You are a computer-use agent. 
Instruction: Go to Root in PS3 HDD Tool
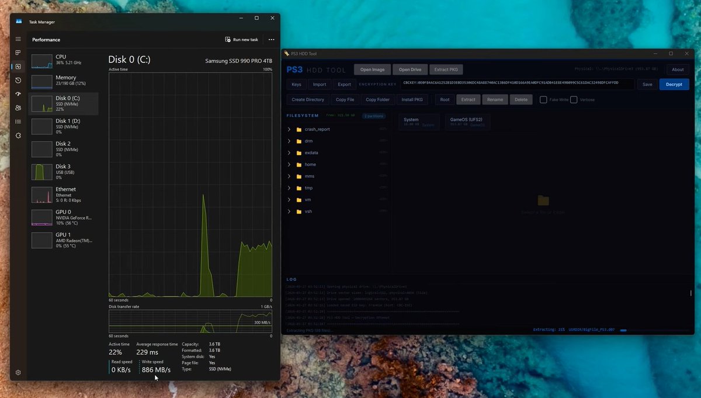[445, 99]
